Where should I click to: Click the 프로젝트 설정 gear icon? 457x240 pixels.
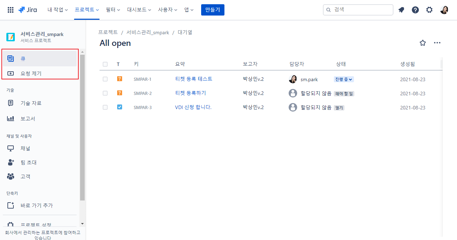(11, 225)
